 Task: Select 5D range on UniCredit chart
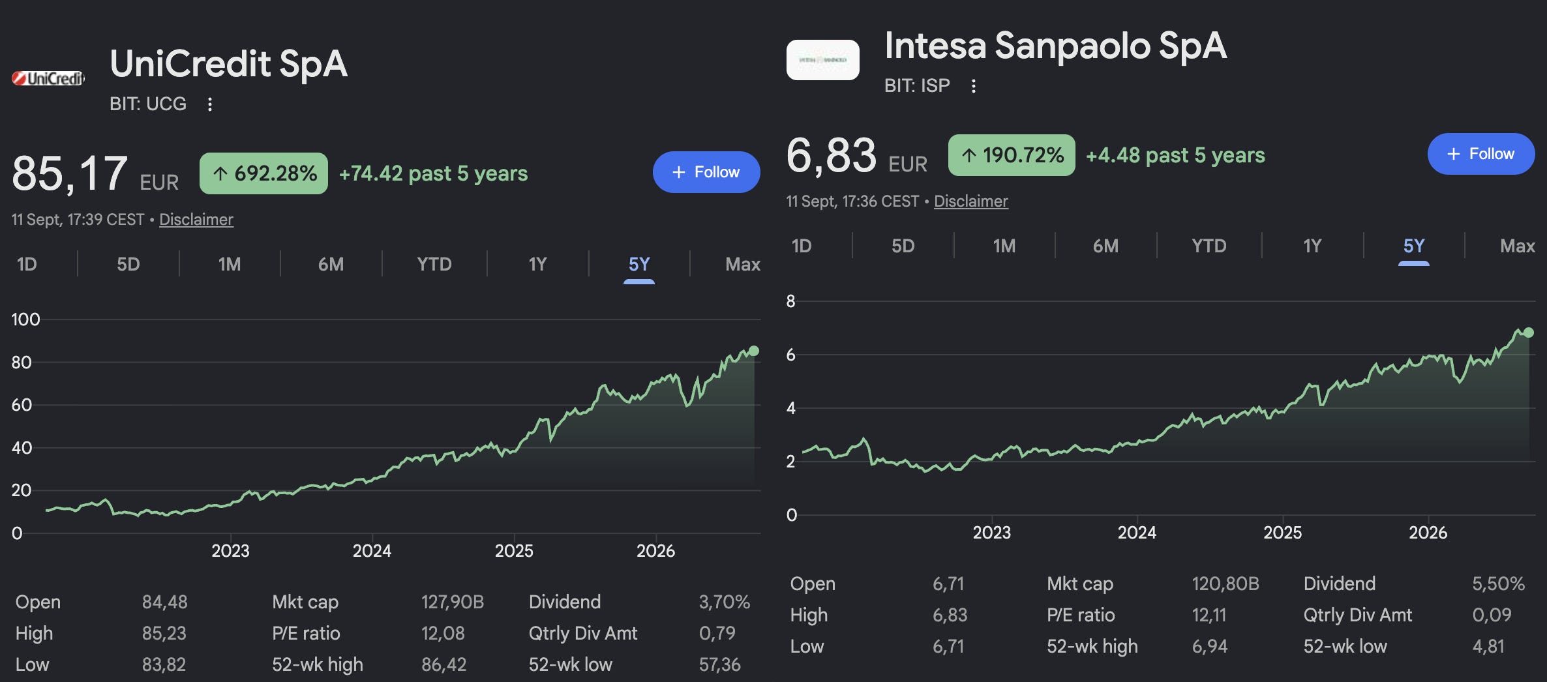(x=128, y=264)
